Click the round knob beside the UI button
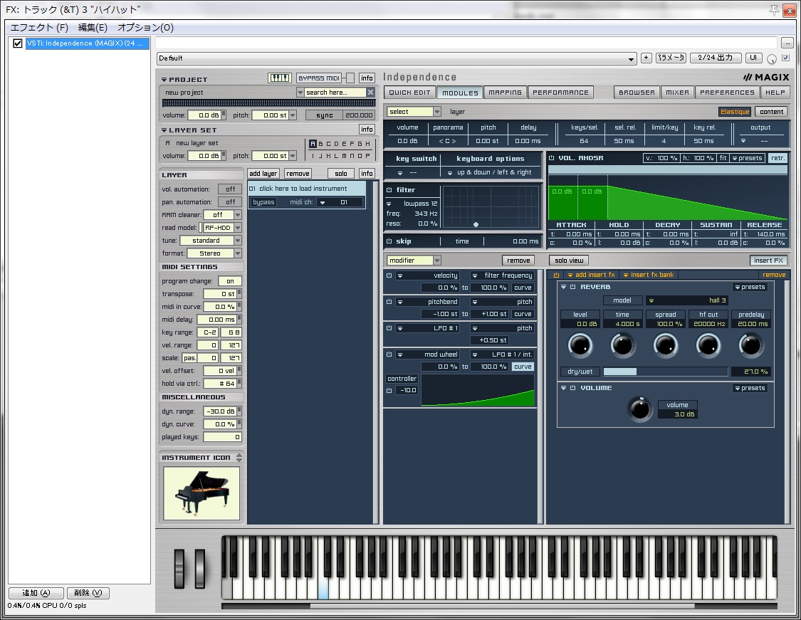 click(771, 59)
